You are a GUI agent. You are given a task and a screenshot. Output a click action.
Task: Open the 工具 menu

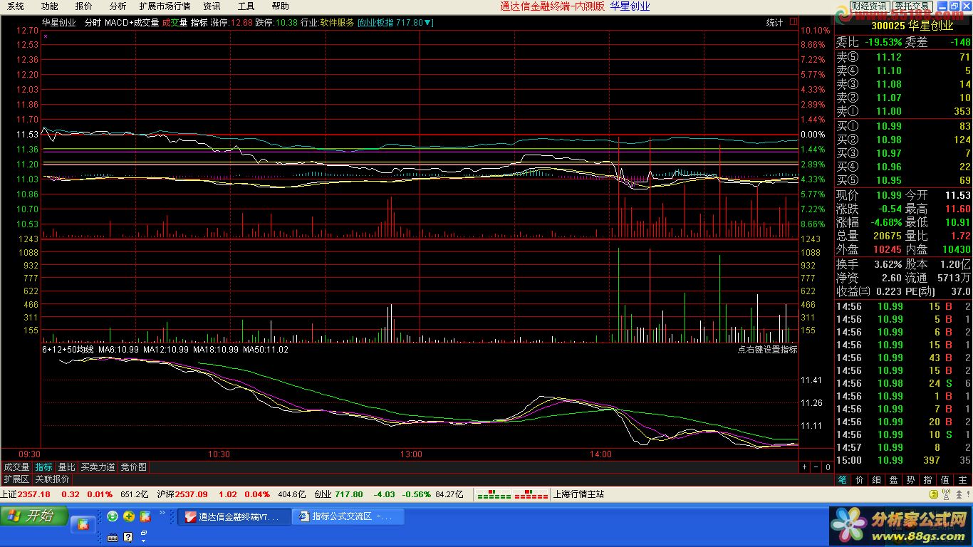coord(246,6)
